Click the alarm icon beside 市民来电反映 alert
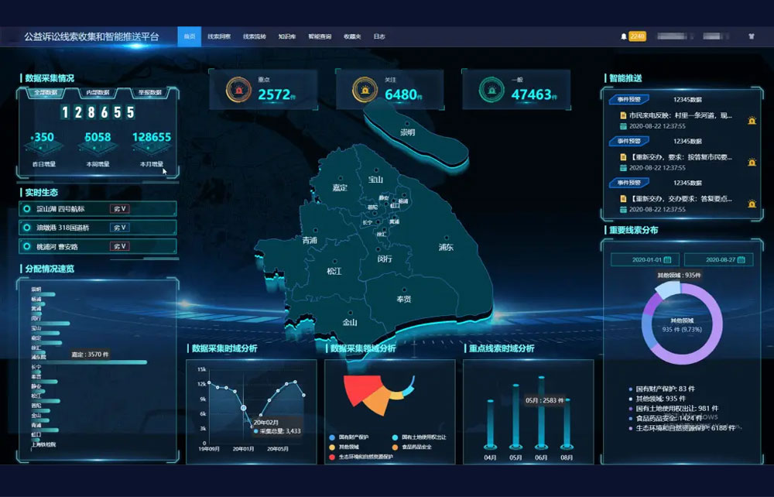This screenshot has width=774, height=497. pos(751,120)
